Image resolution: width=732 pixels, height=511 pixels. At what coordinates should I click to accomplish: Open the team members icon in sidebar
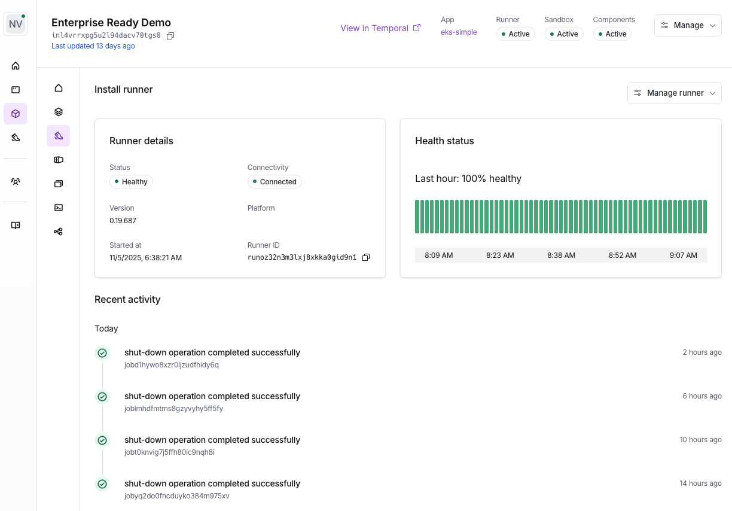pyautogui.click(x=16, y=181)
